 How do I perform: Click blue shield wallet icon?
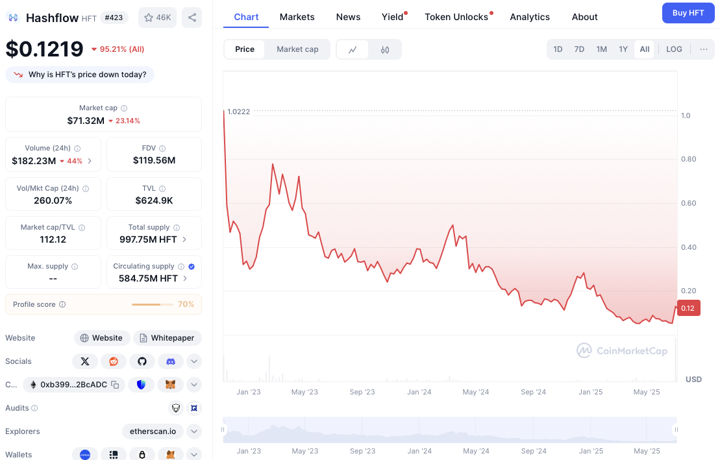(x=141, y=385)
